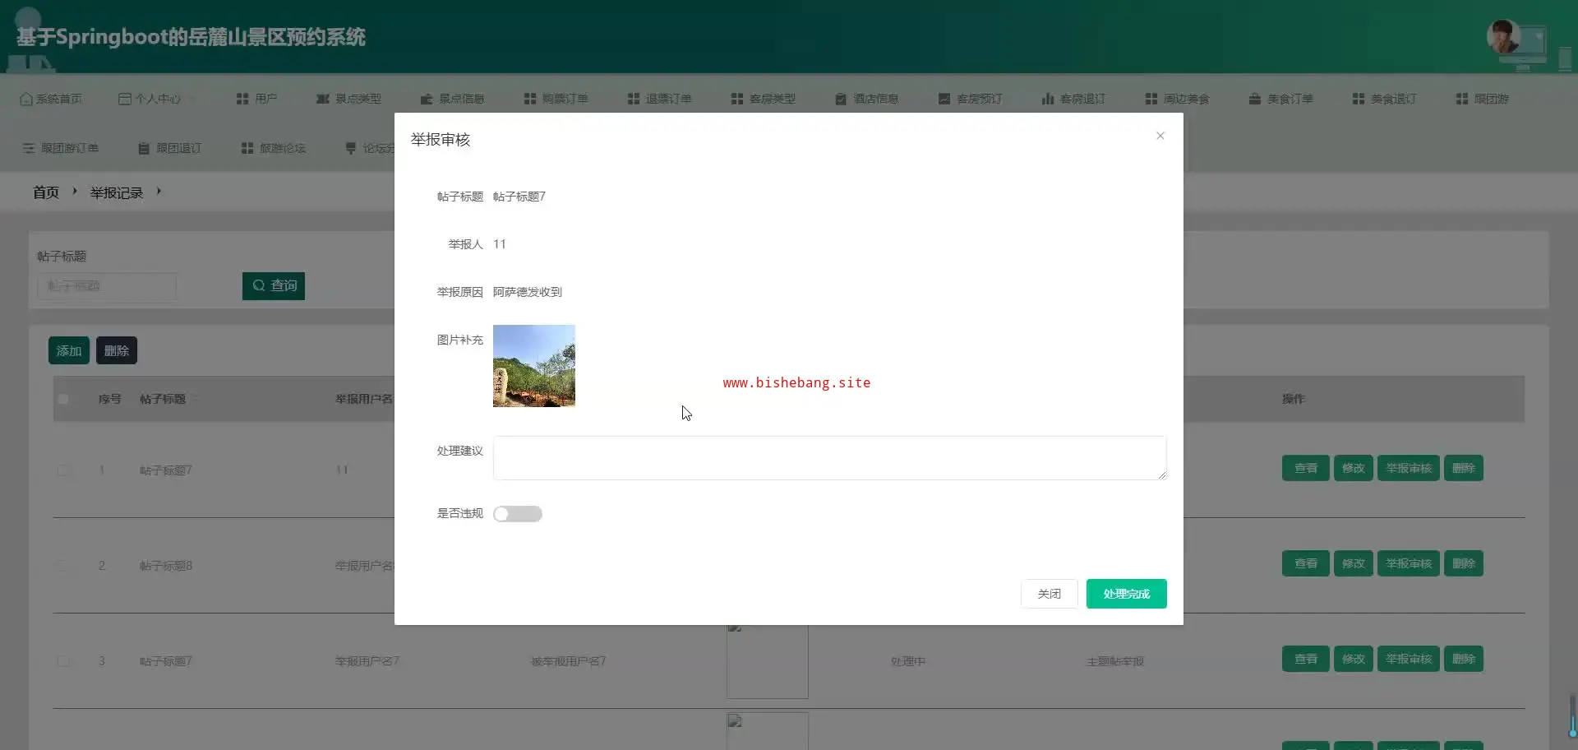This screenshot has height=750, width=1578.
Task: Click the clipboard icon beside 跟团退订
Action: pyautogui.click(x=144, y=148)
